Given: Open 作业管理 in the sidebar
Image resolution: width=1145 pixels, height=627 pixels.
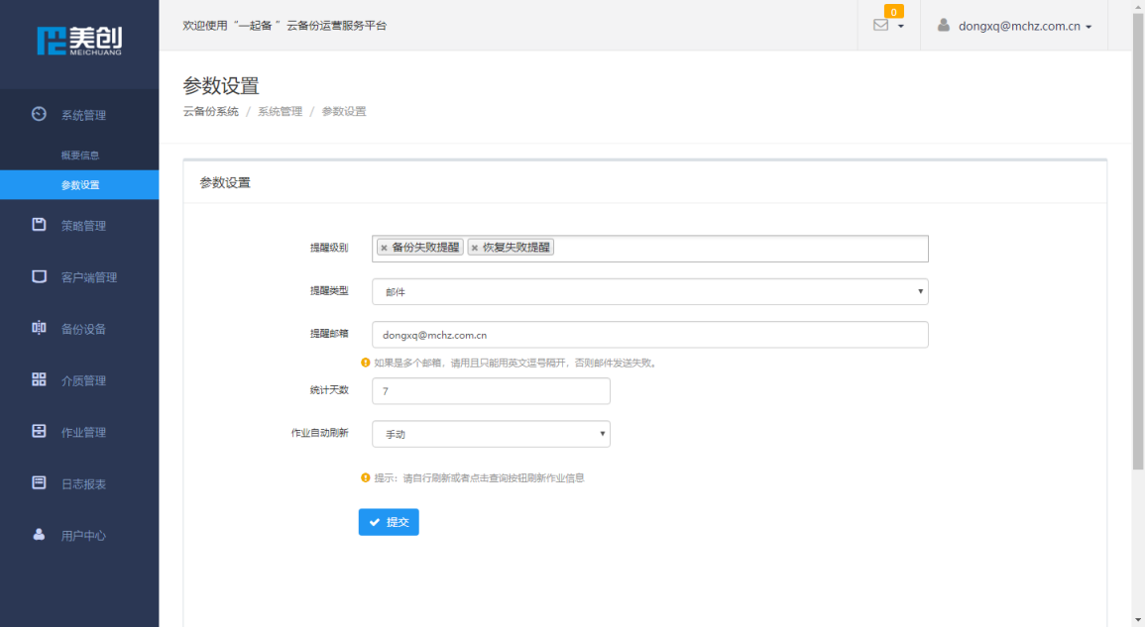Looking at the screenshot, I should pos(79,432).
